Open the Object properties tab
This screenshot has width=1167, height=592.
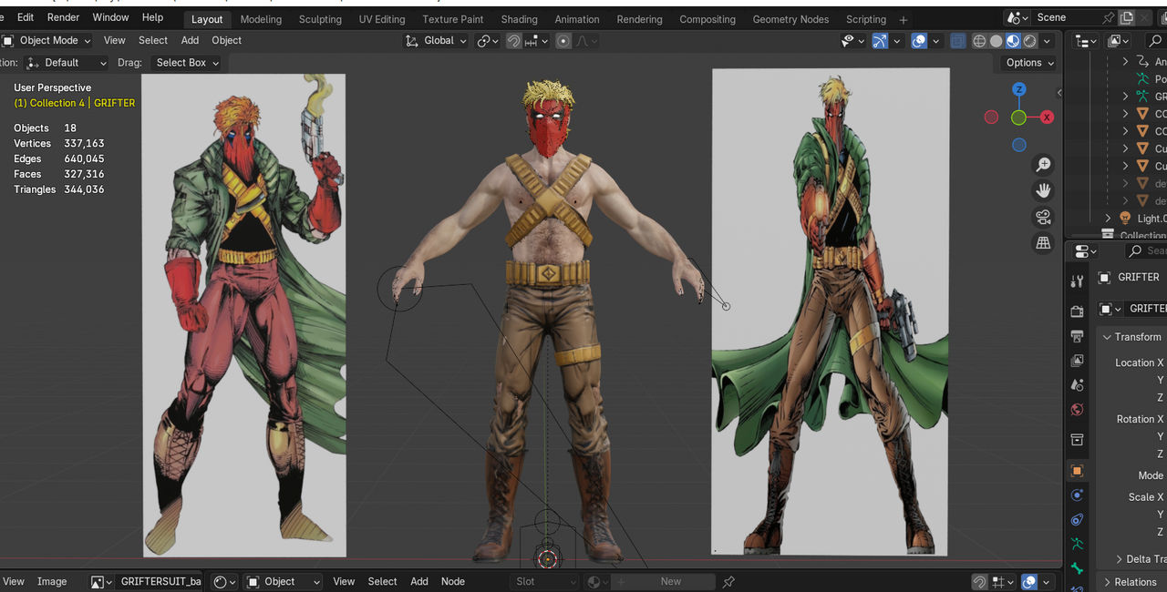[1077, 471]
